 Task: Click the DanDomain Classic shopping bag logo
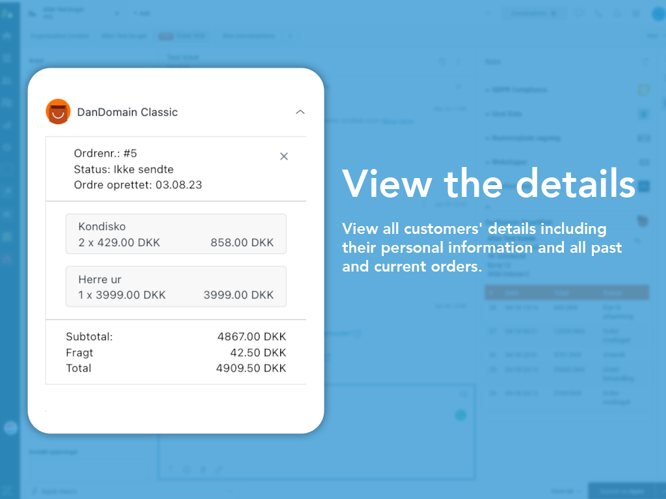[x=58, y=112]
